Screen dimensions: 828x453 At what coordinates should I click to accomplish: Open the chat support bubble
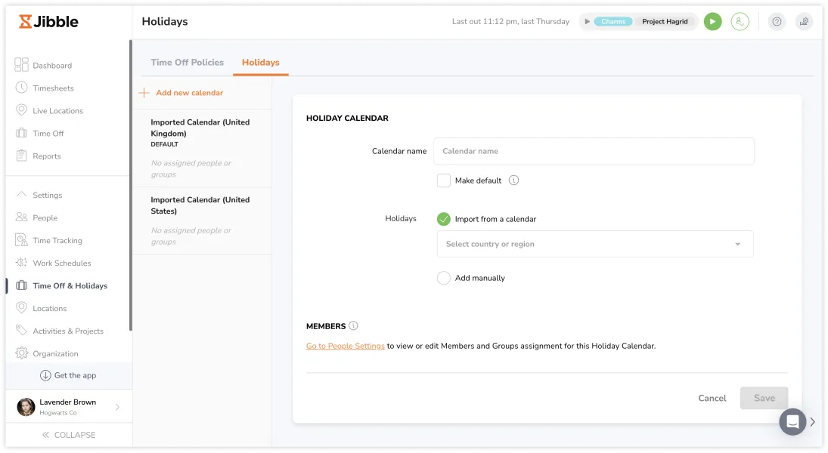pyautogui.click(x=792, y=421)
